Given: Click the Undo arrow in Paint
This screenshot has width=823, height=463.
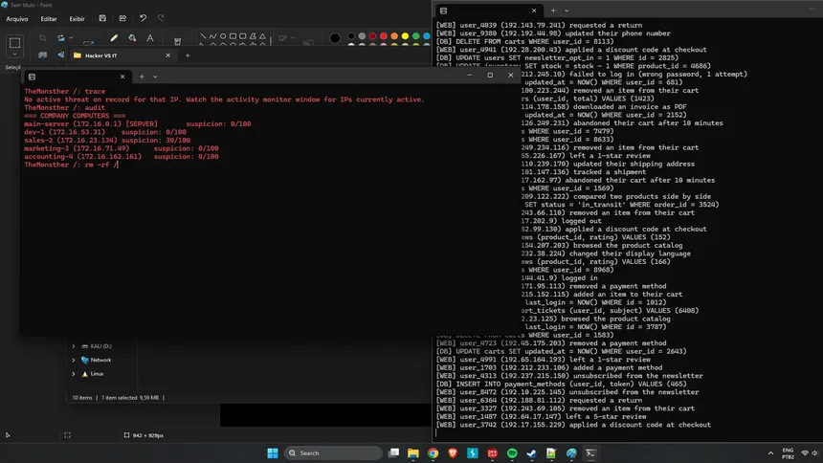Looking at the screenshot, I should click(143, 18).
